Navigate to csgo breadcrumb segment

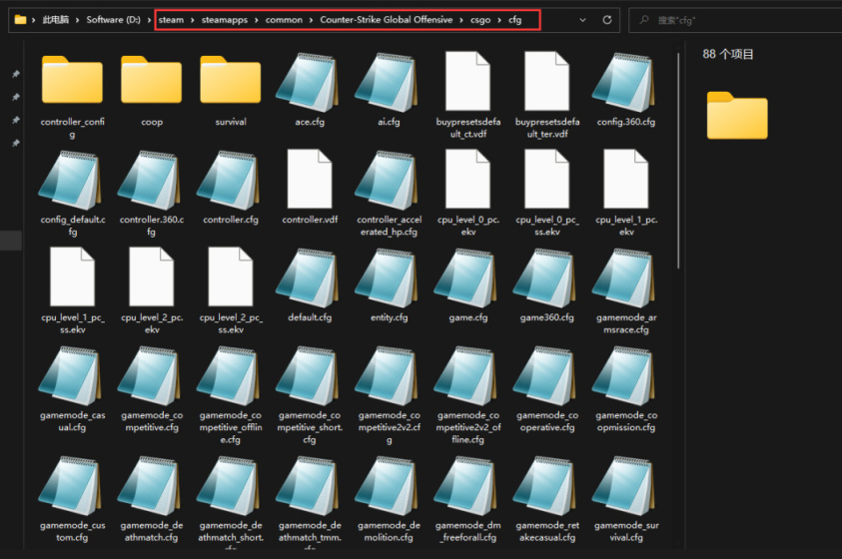pyautogui.click(x=480, y=20)
